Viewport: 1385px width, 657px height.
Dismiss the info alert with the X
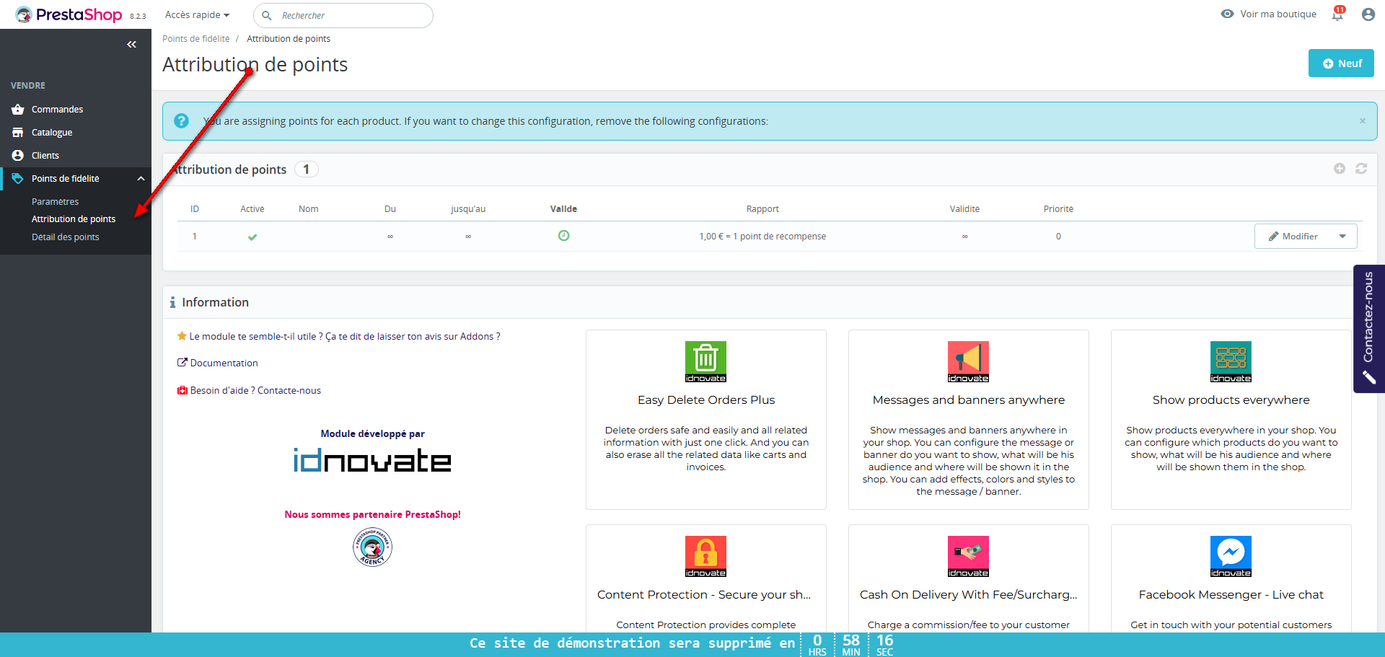[x=1363, y=121]
